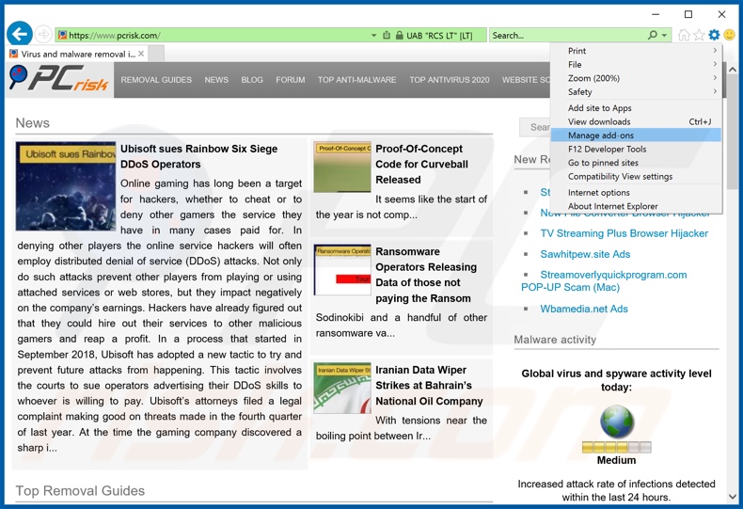This screenshot has width=743, height=509.
Task: Open the Ubisoft sues Rainbow Six Siege headline
Action: click(199, 156)
